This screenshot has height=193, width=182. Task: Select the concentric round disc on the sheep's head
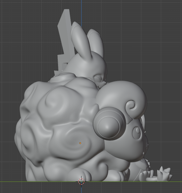point(110,123)
